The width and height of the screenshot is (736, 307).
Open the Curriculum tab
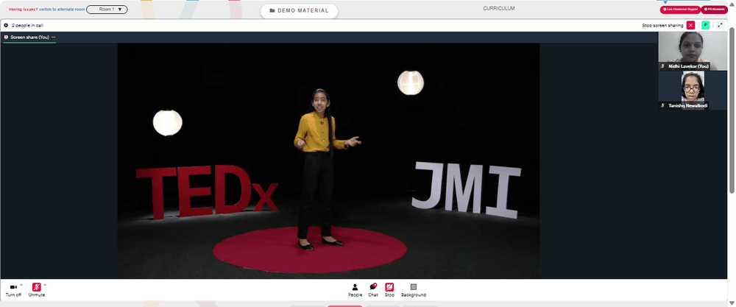tap(499, 8)
